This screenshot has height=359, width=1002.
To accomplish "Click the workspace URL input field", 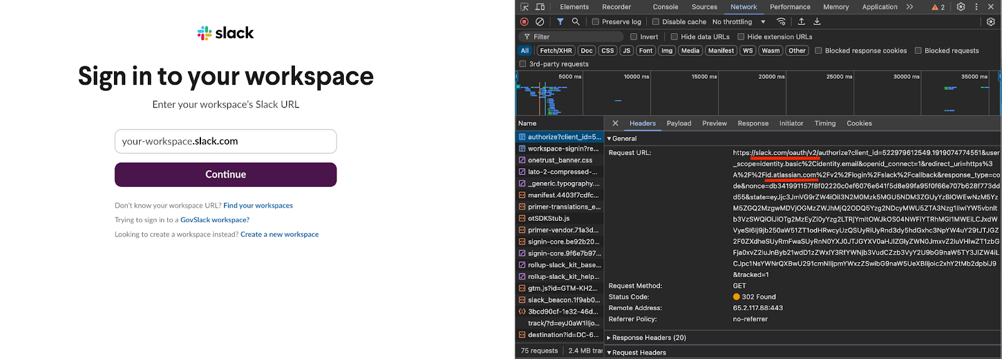I will [x=225, y=141].
